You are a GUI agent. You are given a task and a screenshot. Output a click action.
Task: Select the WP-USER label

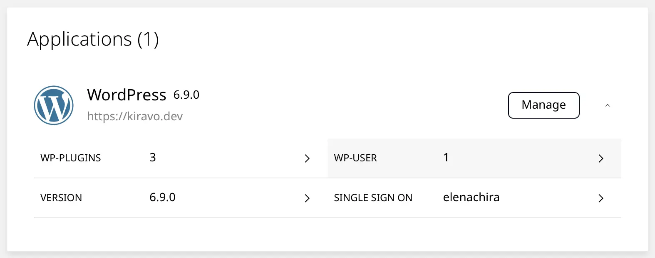tap(355, 158)
